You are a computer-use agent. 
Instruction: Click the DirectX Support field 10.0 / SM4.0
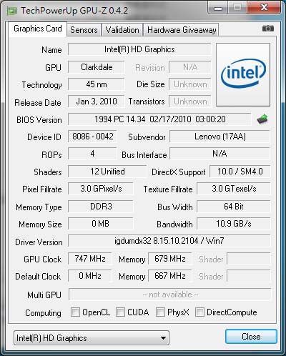coord(240,172)
